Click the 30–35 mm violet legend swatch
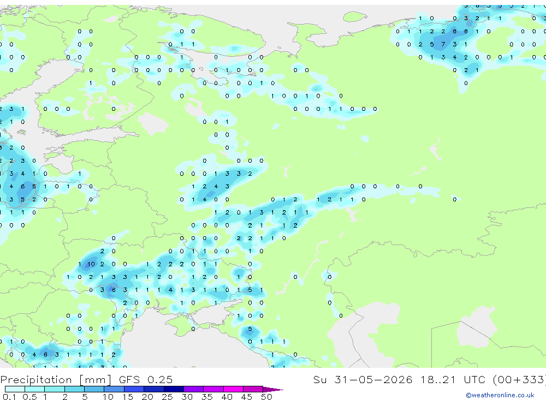 tap(194, 389)
